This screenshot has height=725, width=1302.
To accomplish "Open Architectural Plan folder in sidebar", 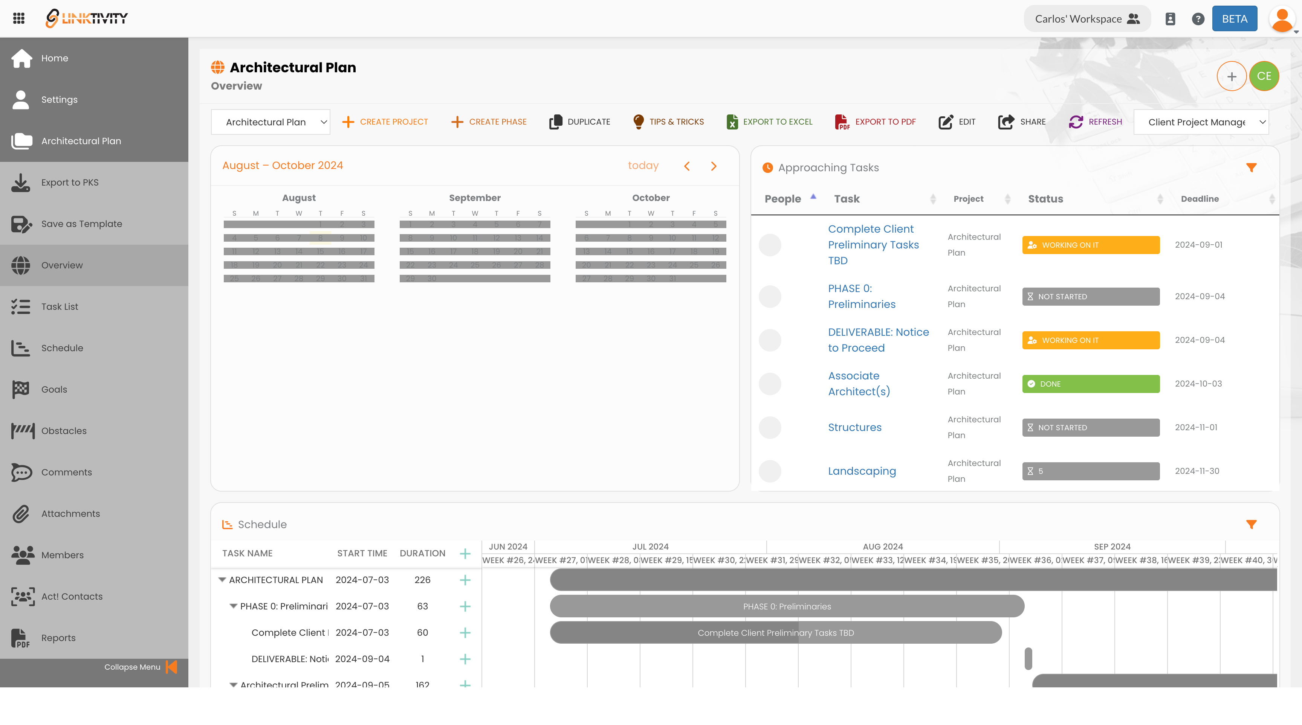I will 94,141.
